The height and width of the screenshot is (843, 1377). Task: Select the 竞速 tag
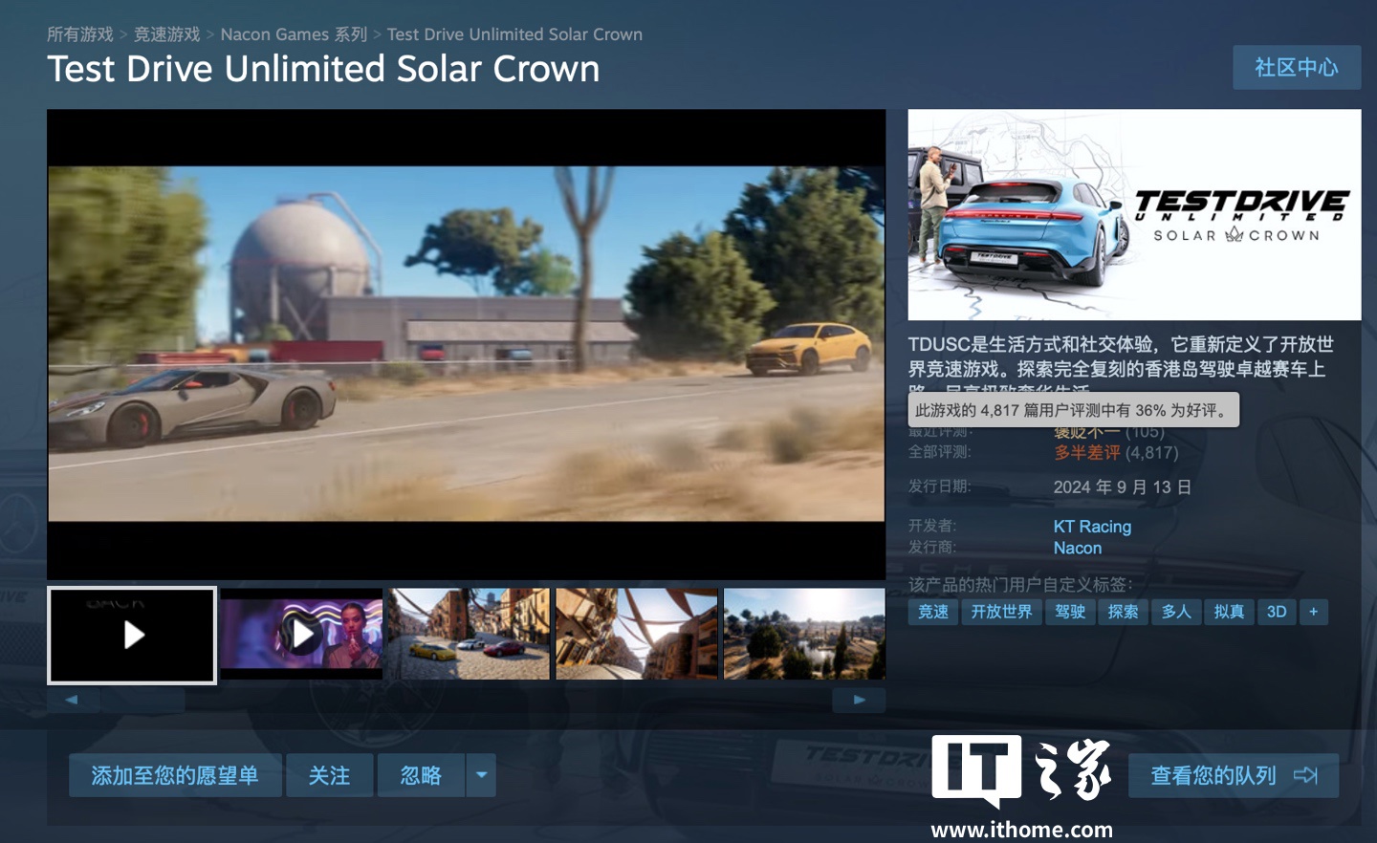[x=932, y=612]
